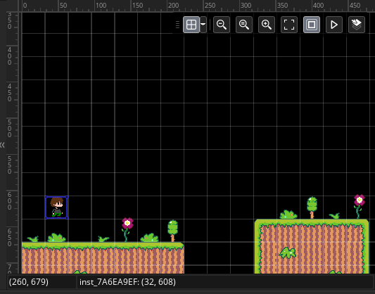Open the grid options dropdown arrow
The width and height of the screenshot is (375, 294).
click(203, 25)
